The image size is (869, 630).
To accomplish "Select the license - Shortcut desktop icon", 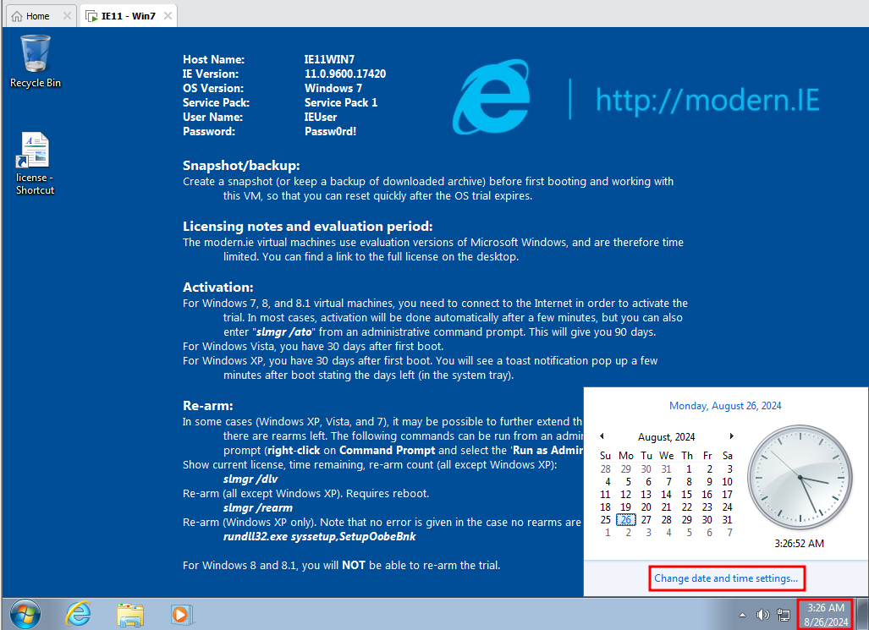I will pos(35,163).
